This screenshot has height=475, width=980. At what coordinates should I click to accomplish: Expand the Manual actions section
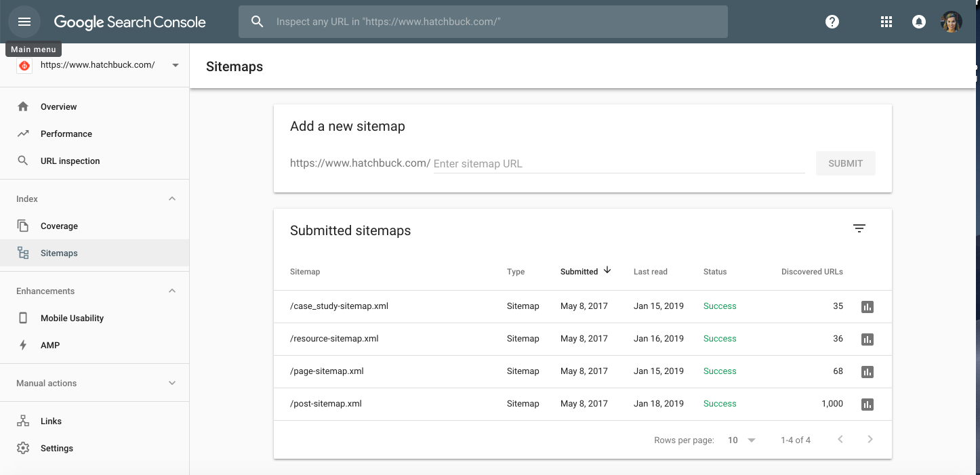click(172, 383)
